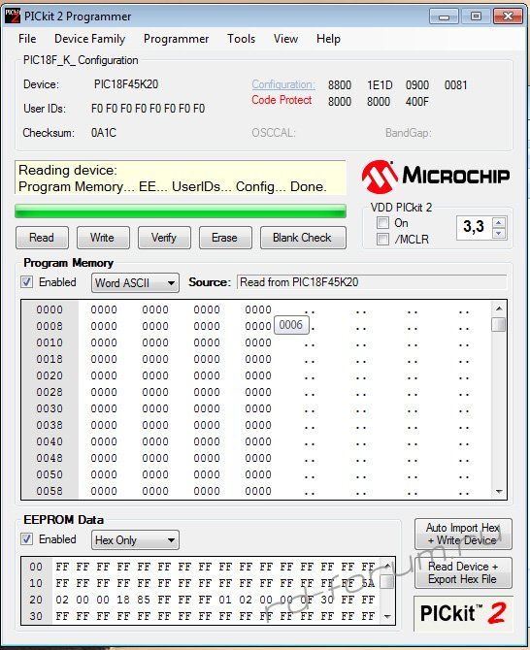Click the grayed BandGap label
Image resolution: width=530 pixels, height=650 pixels.
pos(409,133)
